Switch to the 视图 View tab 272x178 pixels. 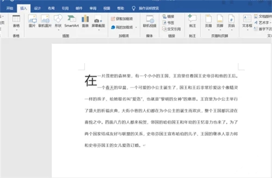107,8
